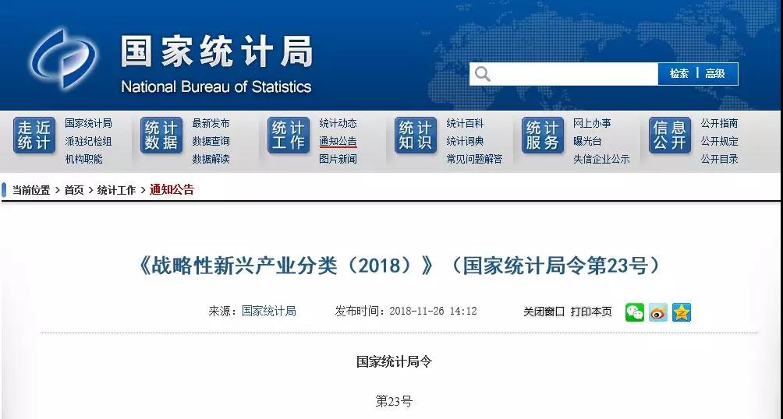Open 机构职能 link
The image size is (783, 419).
pyautogui.click(x=83, y=159)
